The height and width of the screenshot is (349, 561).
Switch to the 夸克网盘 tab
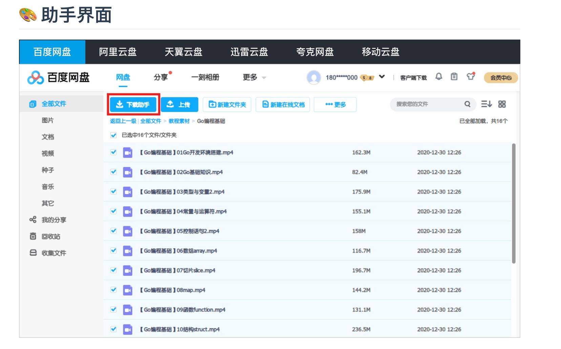(x=315, y=52)
